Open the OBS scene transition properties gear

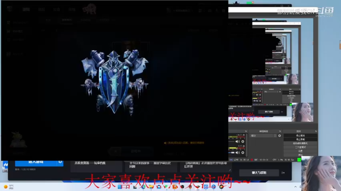pos(280,136)
